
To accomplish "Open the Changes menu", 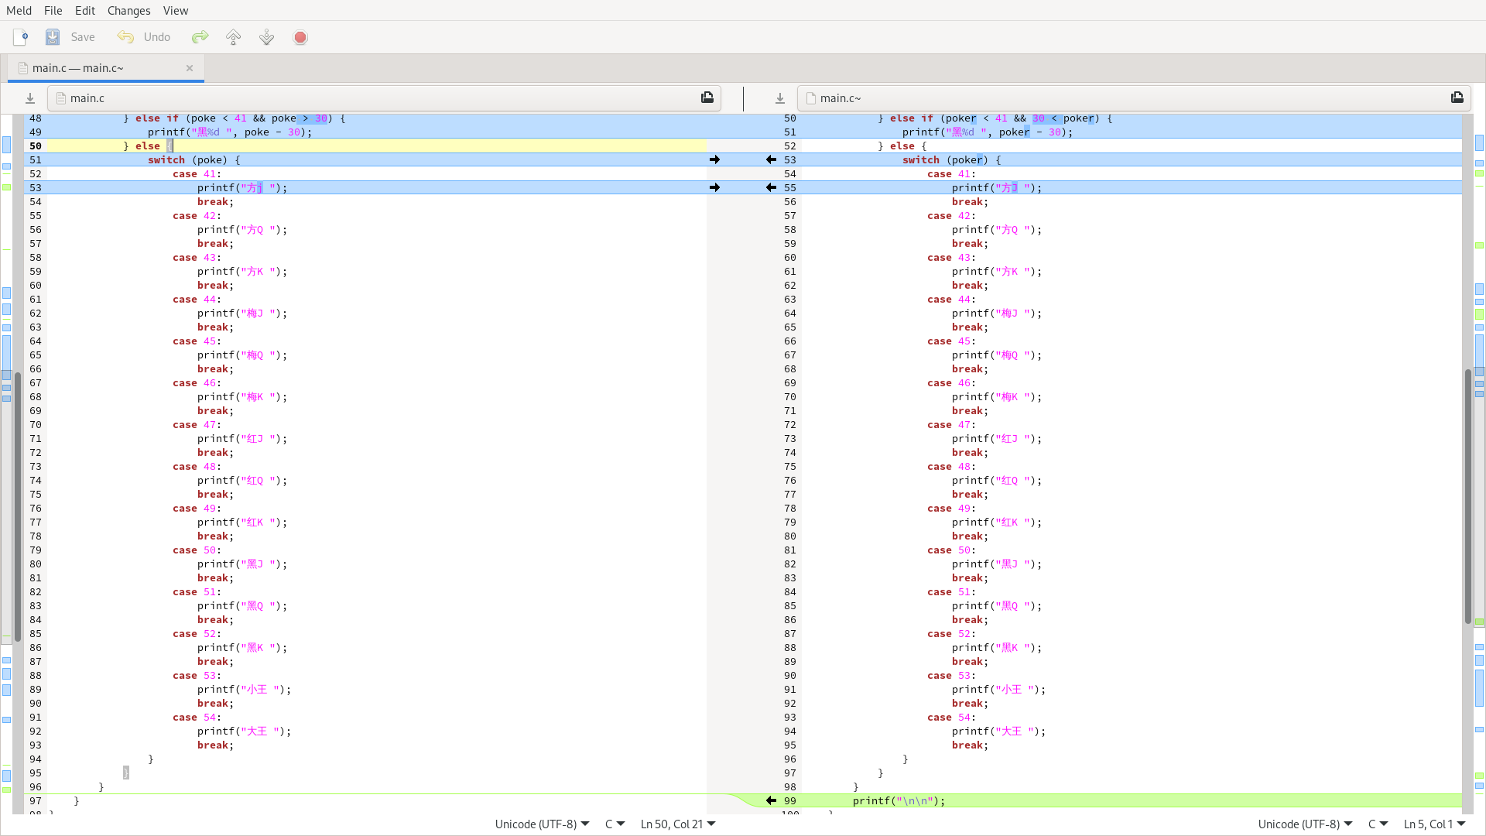I will [129, 10].
